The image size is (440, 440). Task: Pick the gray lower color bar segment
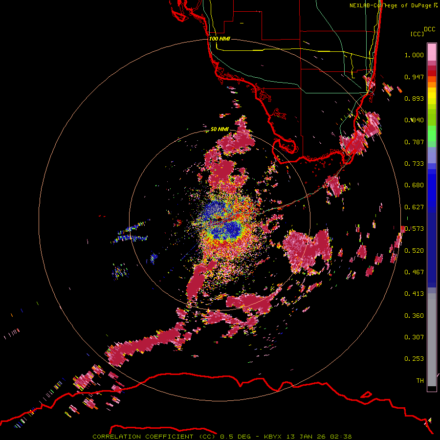pos(432,340)
